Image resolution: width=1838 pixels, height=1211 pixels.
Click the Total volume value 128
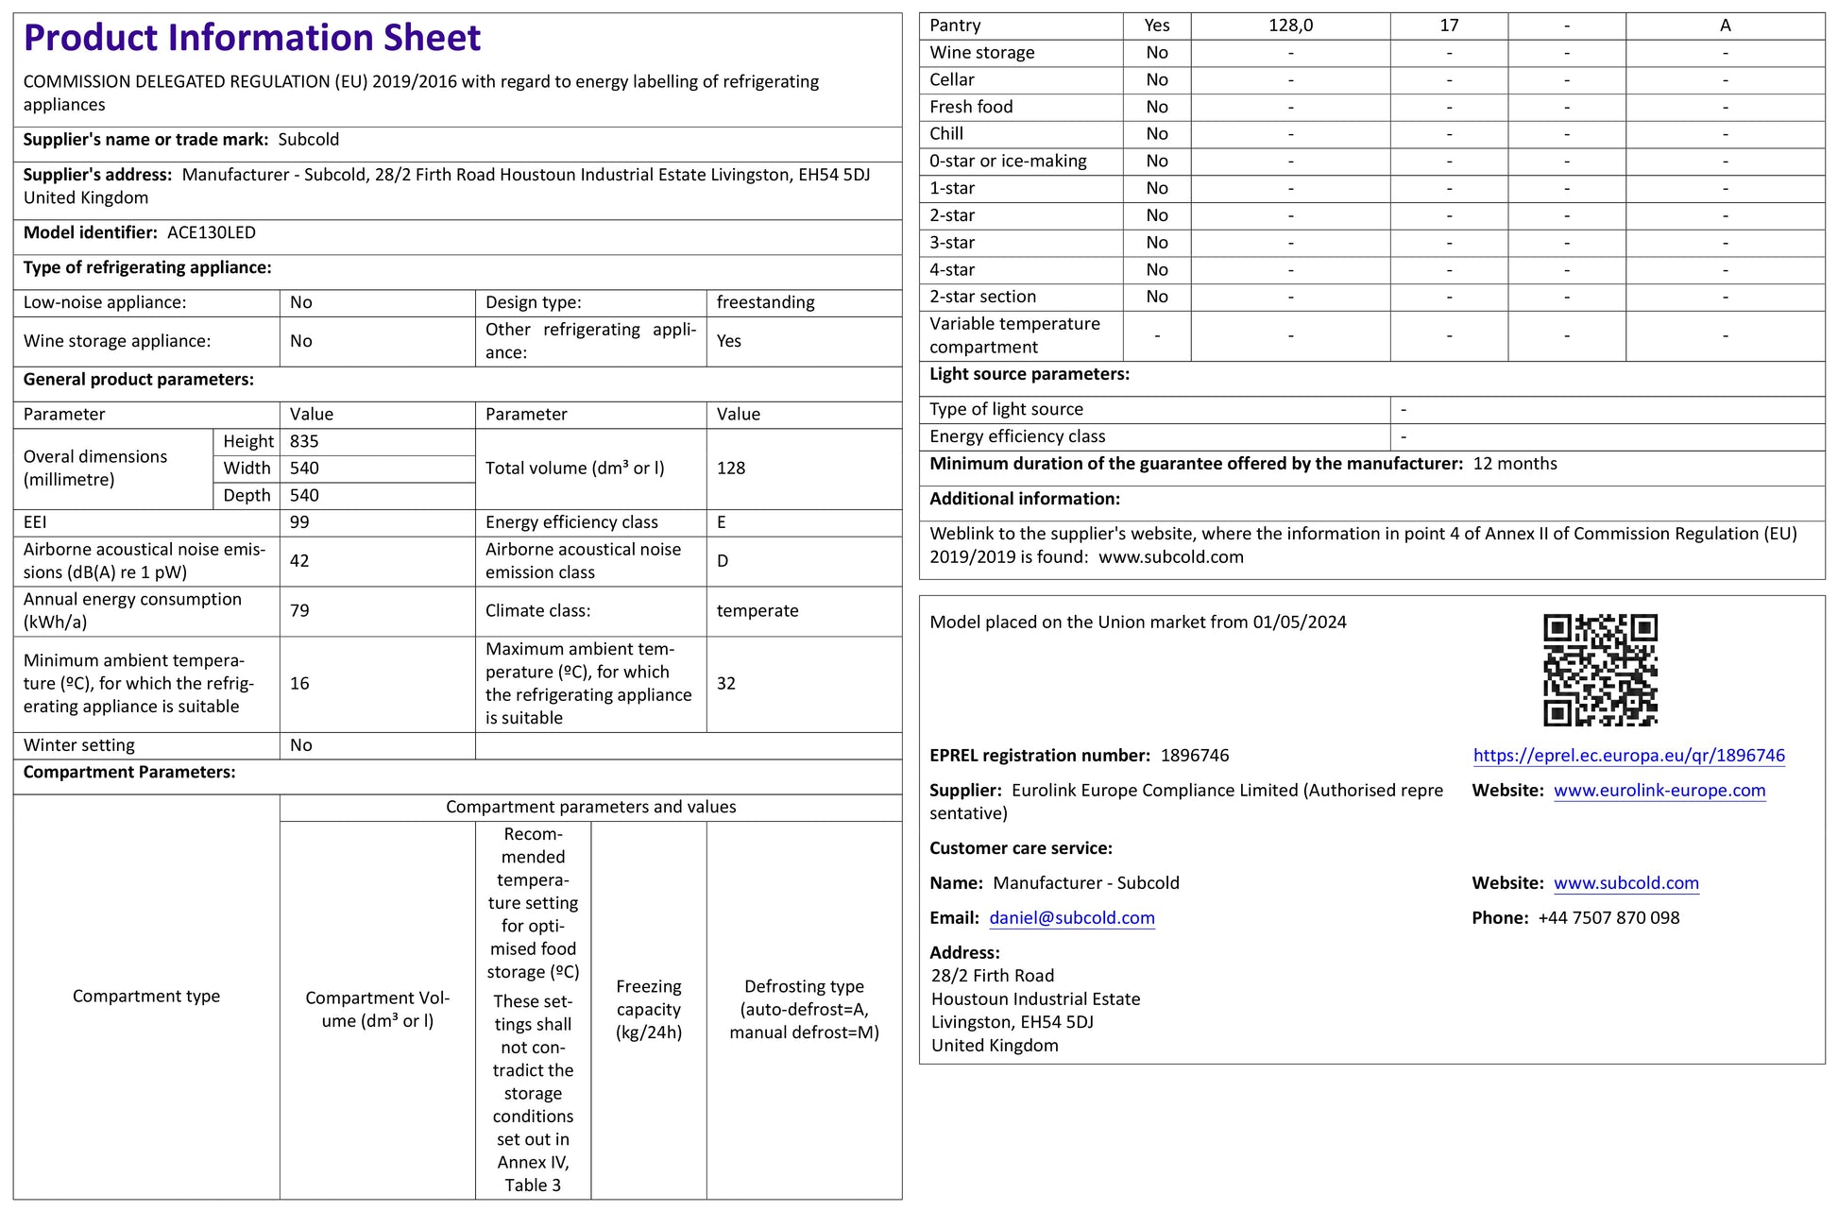[731, 468]
